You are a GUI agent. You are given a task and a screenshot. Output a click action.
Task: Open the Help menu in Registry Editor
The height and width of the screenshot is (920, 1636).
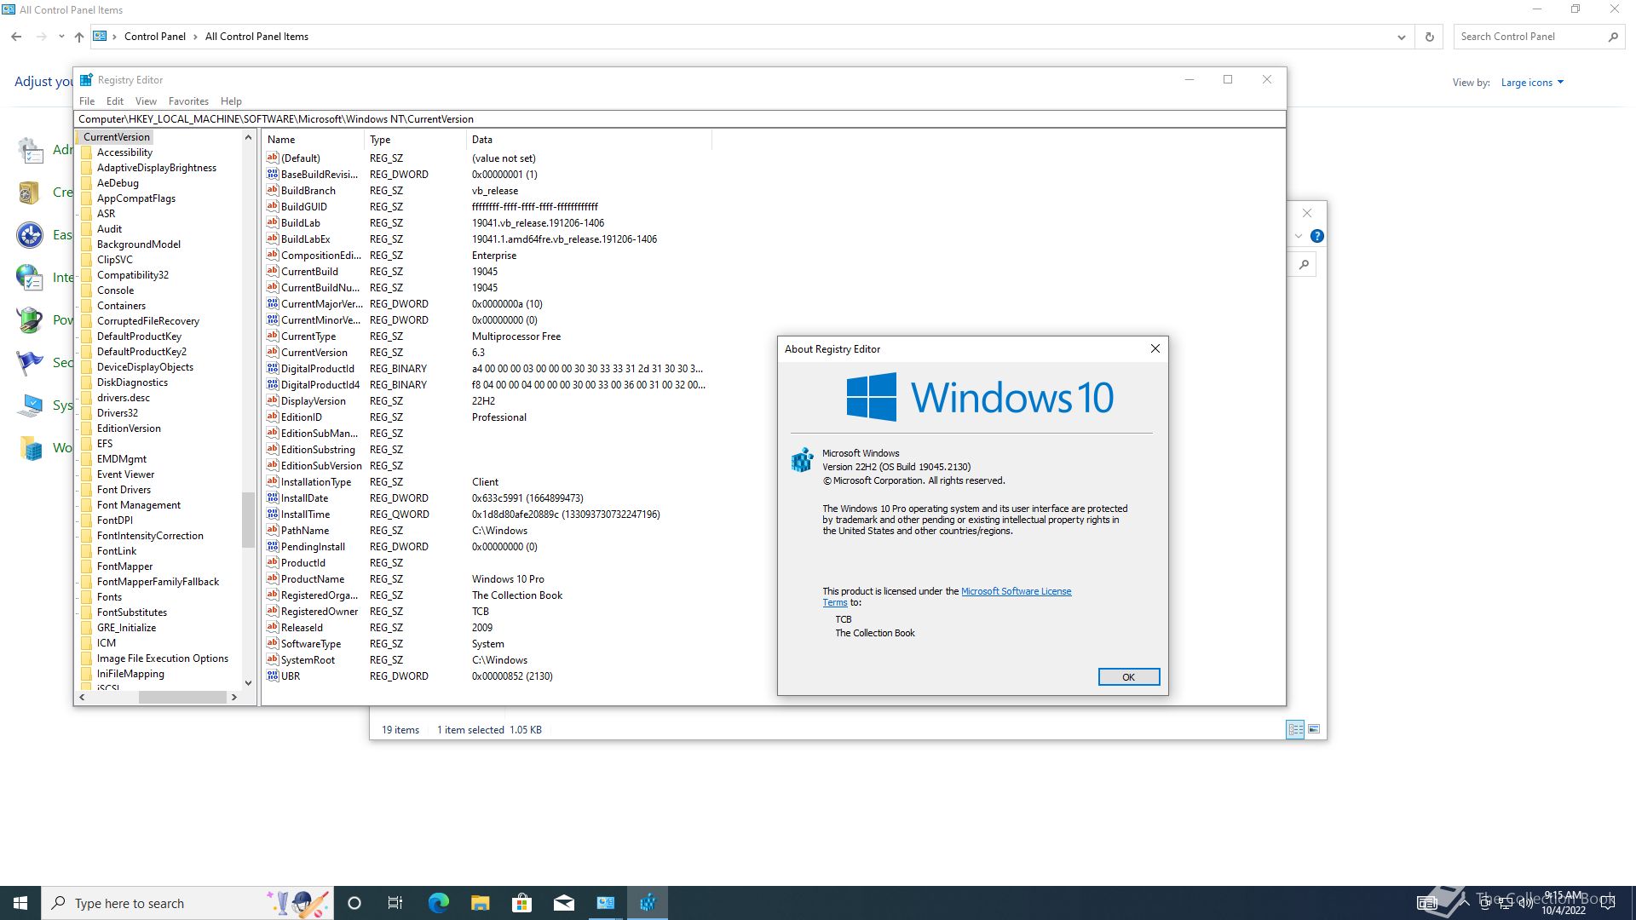point(231,101)
